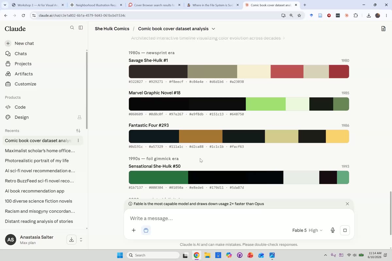The height and width of the screenshot is (261, 392).
Task: Click the taskbar Search box
Action: click(153, 255)
